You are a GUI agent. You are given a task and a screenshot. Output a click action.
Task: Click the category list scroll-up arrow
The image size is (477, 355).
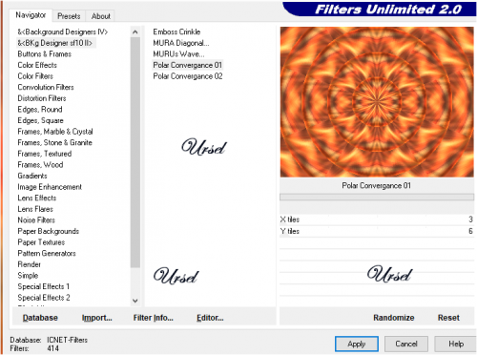tap(135, 31)
